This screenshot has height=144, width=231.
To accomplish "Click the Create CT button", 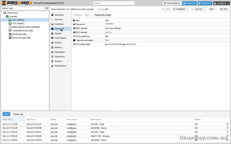I will point(205,3).
